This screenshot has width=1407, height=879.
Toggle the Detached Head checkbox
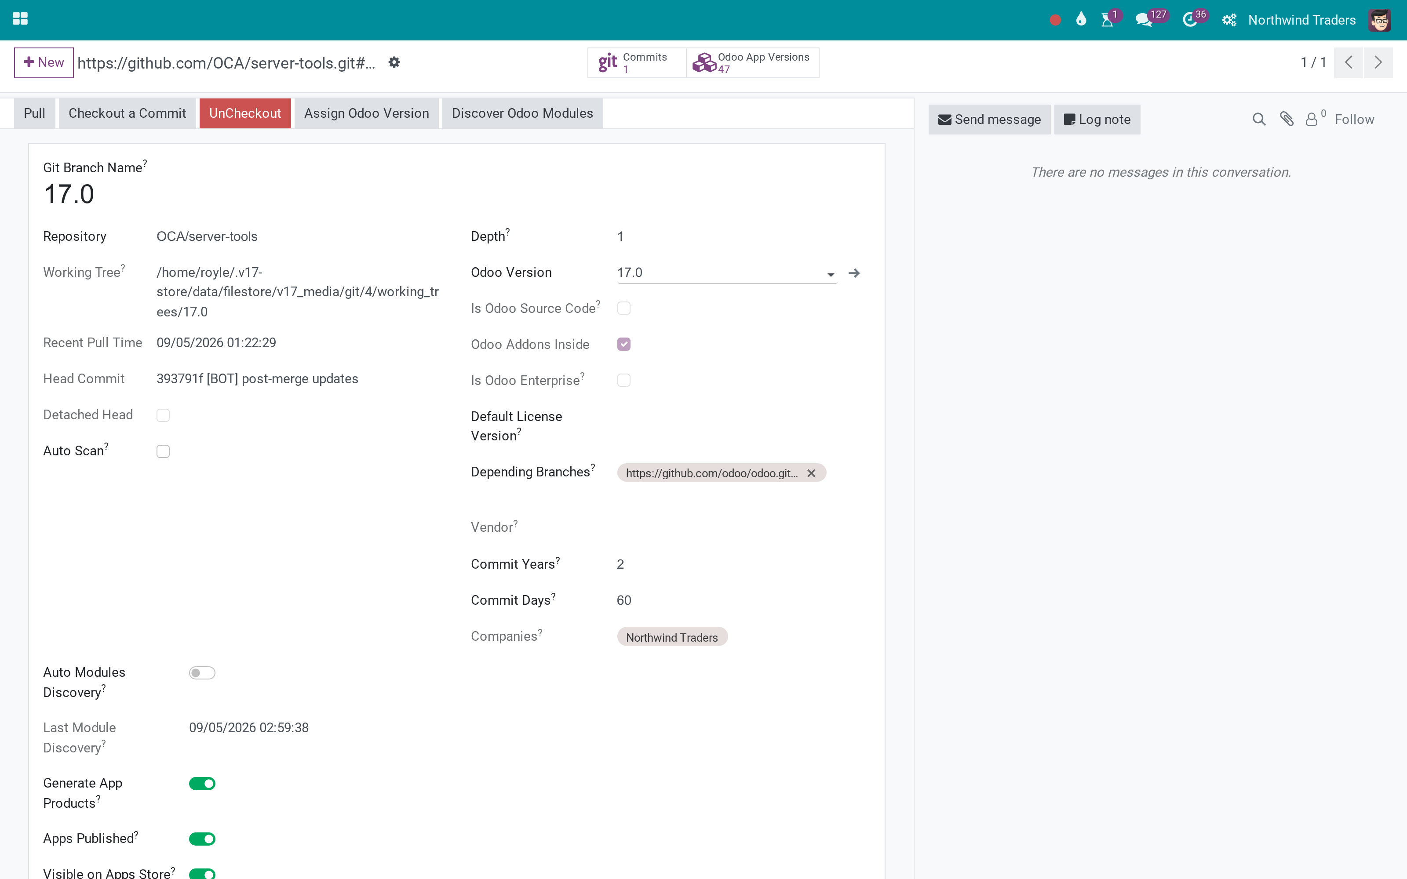pos(163,415)
